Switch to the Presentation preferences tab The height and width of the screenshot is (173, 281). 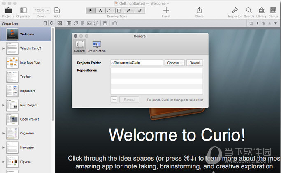click(96, 46)
